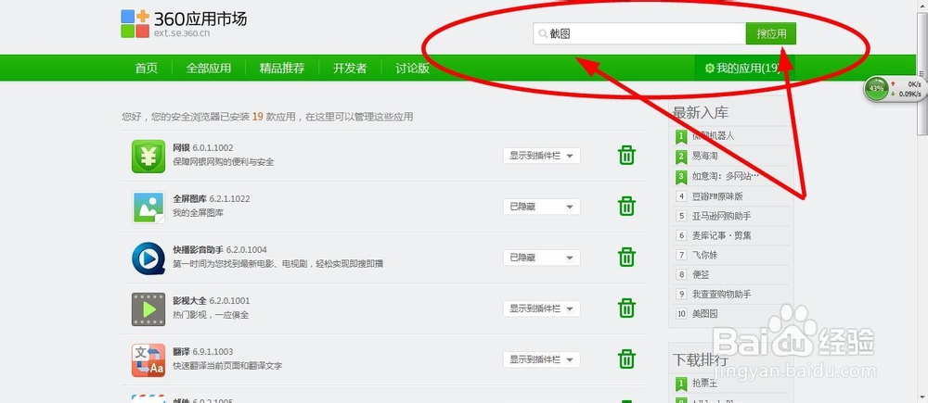Click the 360应用市场 logo

tap(184, 24)
